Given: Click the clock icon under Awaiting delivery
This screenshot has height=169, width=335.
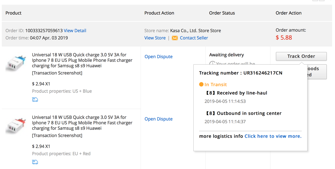Looking at the screenshot, I should tap(212, 64).
